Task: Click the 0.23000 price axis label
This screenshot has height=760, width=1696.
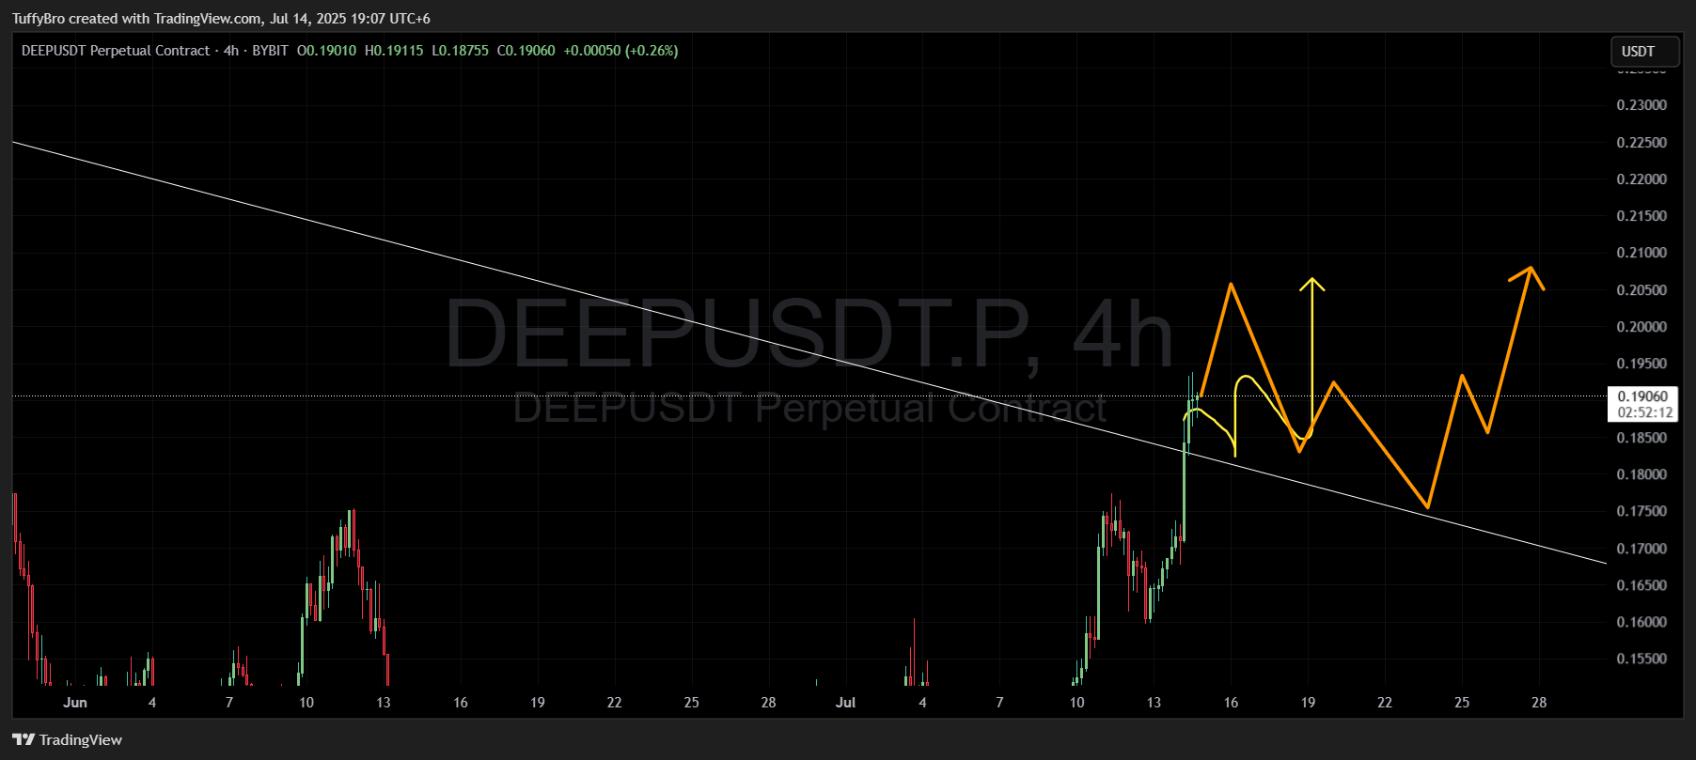Action: [x=1641, y=105]
